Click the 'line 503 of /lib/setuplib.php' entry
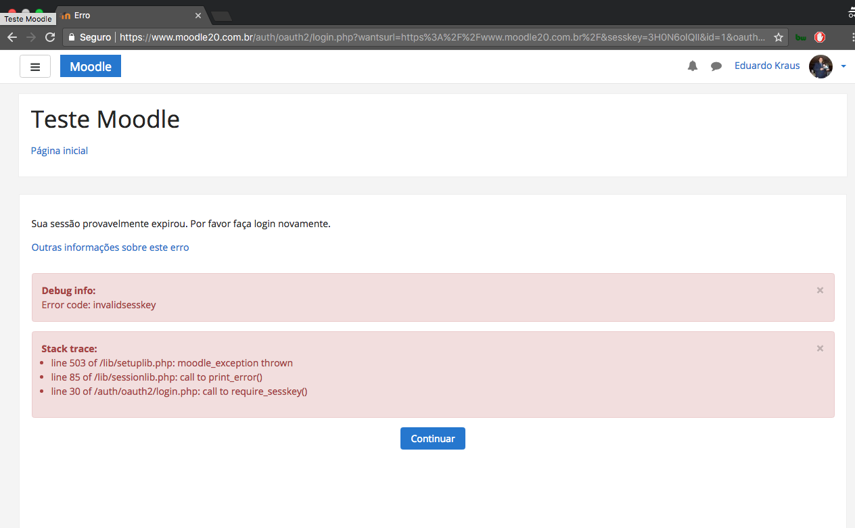The height and width of the screenshot is (528, 855). 172,363
